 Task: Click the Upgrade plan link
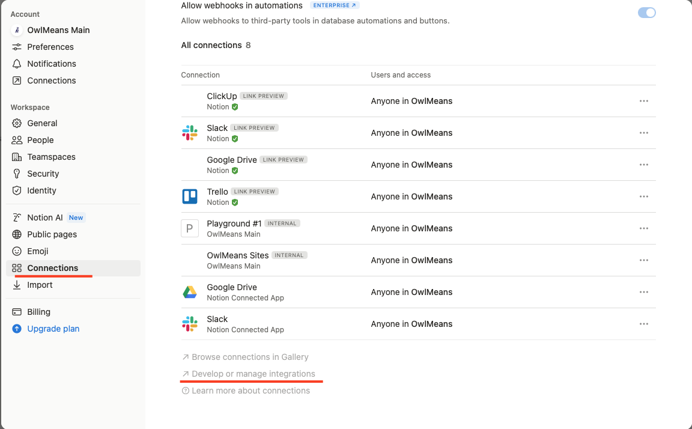(53, 329)
